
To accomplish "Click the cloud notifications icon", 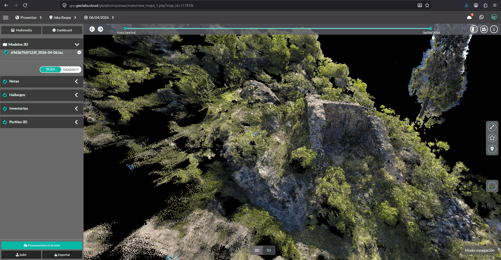I will coord(469,17).
